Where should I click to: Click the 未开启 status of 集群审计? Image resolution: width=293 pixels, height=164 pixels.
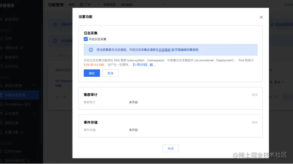[133, 102]
